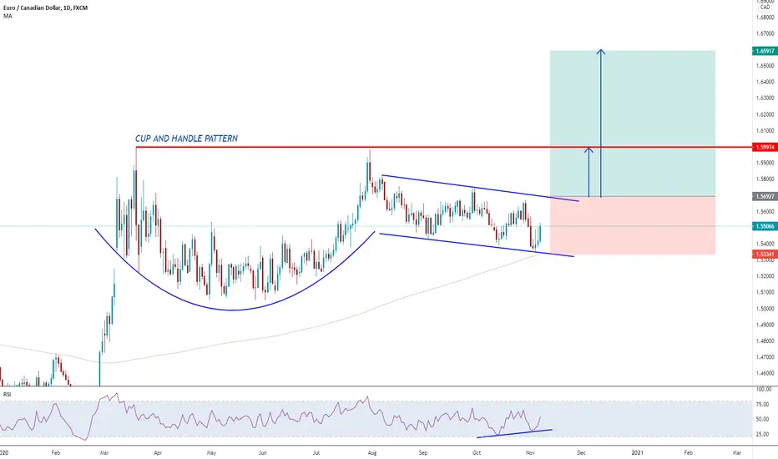Open the MA indicator label
778x459 pixels.
(x=8, y=16)
